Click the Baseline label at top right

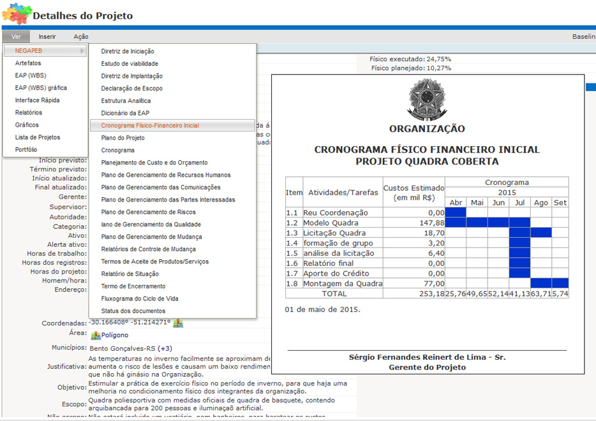point(584,36)
